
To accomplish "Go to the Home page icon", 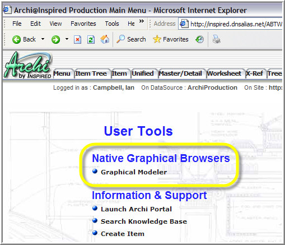I will tap(105, 39).
